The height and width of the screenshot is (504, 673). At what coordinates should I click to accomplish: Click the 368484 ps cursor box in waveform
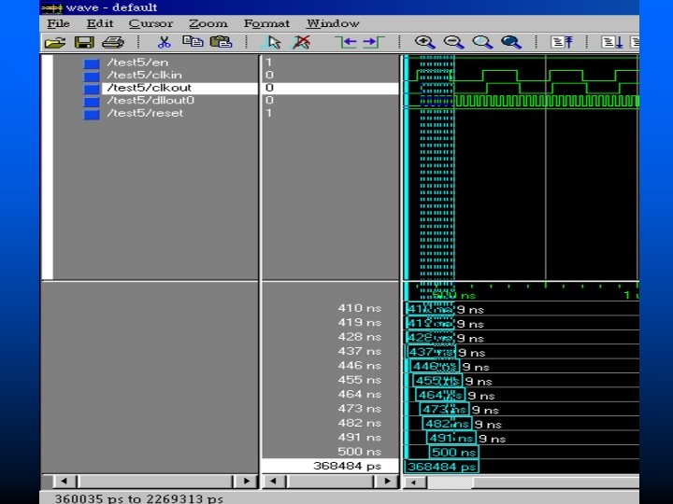tap(441, 467)
